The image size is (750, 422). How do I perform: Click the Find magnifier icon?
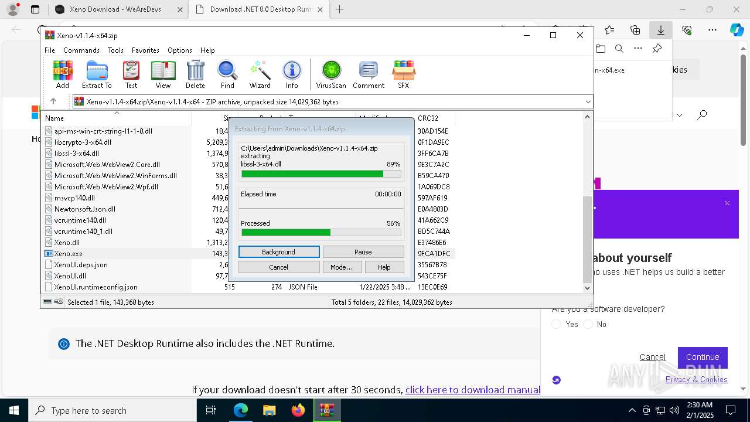(227, 74)
